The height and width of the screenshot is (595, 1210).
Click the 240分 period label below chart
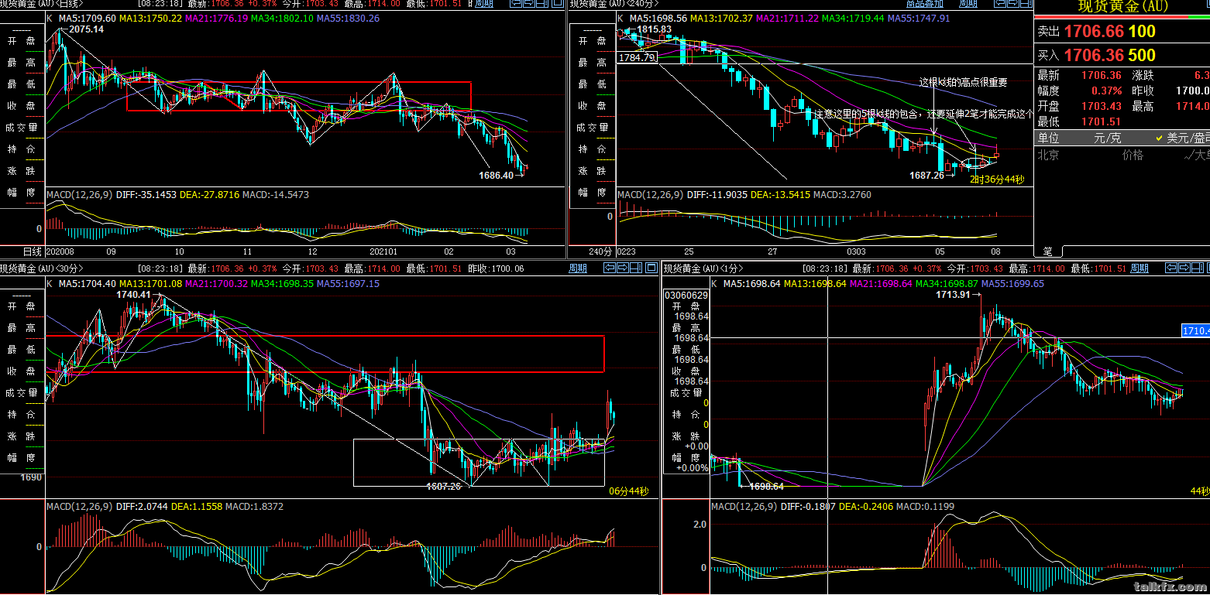pyautogui.click(x=600, y=252)
